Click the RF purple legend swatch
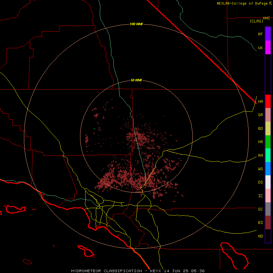Screen dimensions: 273x273 click(x=268, y=34)
